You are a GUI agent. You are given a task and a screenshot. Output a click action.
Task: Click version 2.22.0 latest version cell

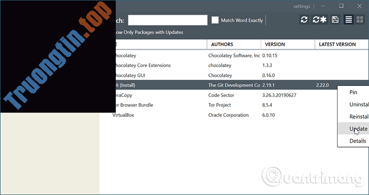tap(322, 86)
